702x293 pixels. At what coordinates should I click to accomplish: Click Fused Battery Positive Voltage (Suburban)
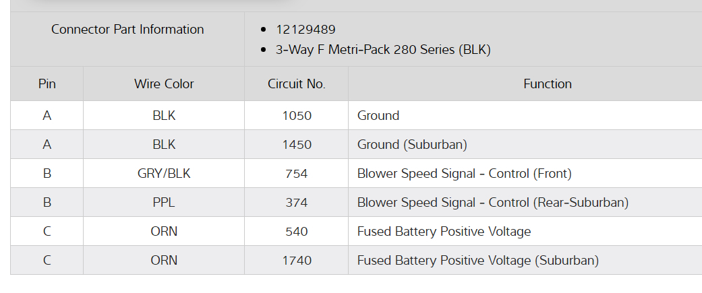[x=477, y=261]
